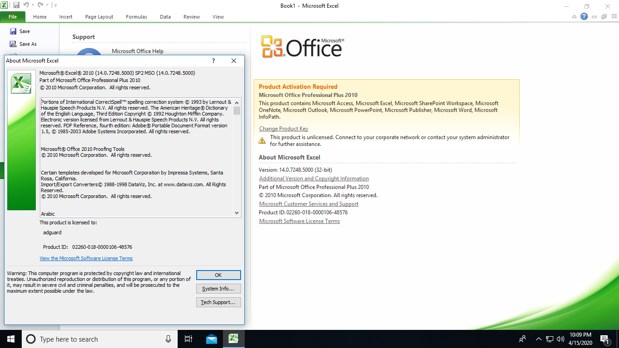The height and width of the screenshot is (348, 619).
Task: Open the taskbar clock and date
Action: point(580,339)
